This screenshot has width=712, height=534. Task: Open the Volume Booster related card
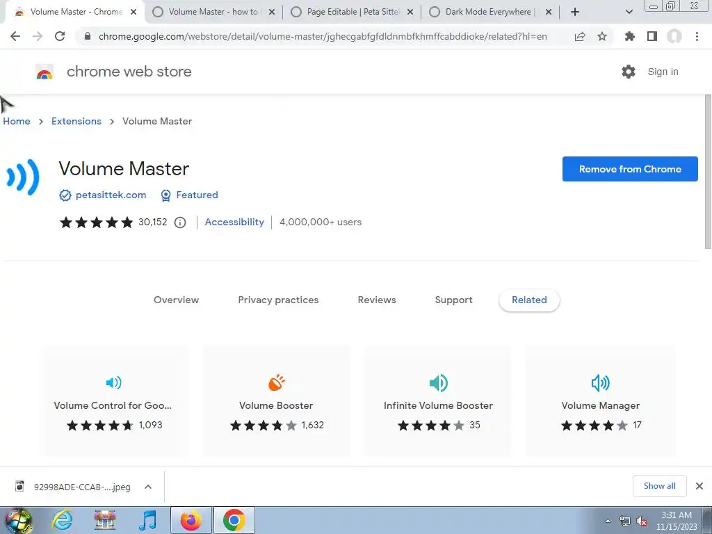(277, 400)
